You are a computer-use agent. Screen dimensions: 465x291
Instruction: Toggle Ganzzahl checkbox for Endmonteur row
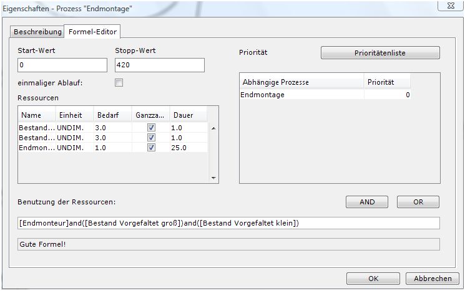pyautogui.click(x=150, y=148)
